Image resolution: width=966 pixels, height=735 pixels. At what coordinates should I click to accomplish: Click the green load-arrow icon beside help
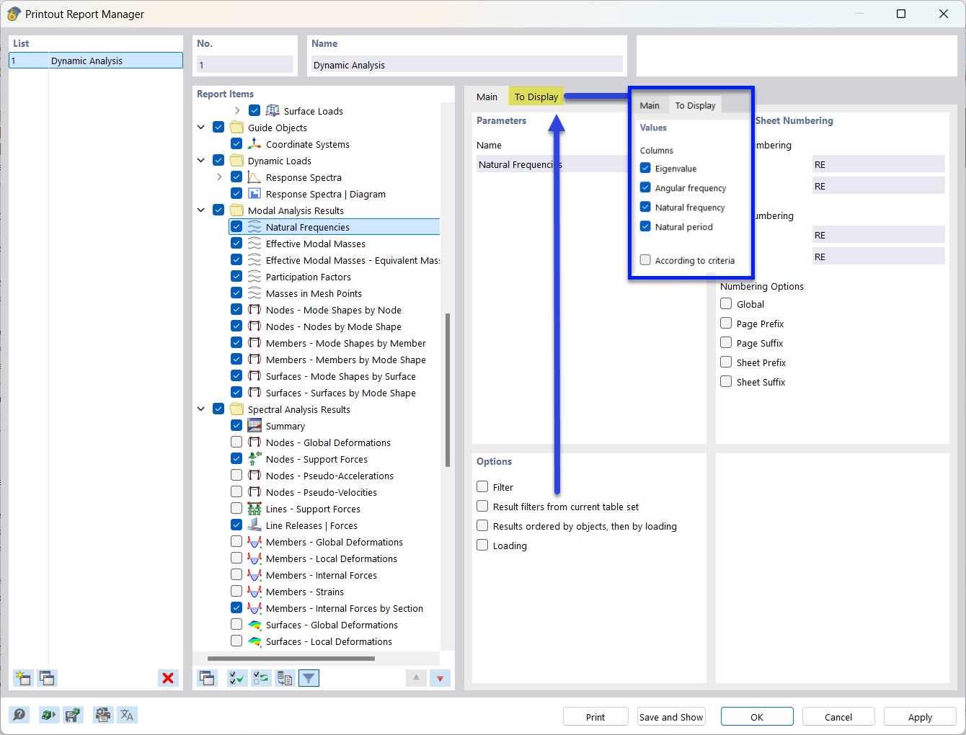(48, 715)
